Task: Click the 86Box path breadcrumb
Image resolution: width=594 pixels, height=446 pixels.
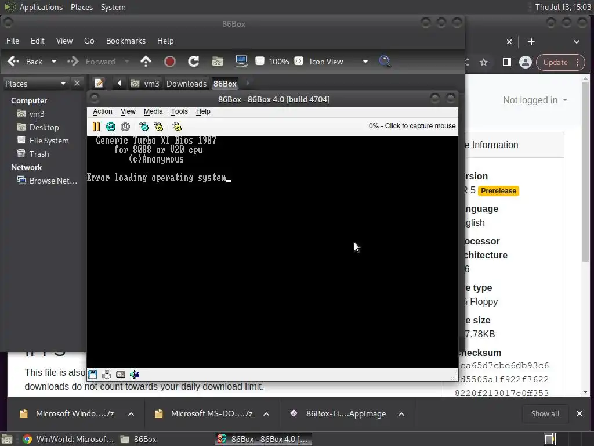Action: (225, 84)
